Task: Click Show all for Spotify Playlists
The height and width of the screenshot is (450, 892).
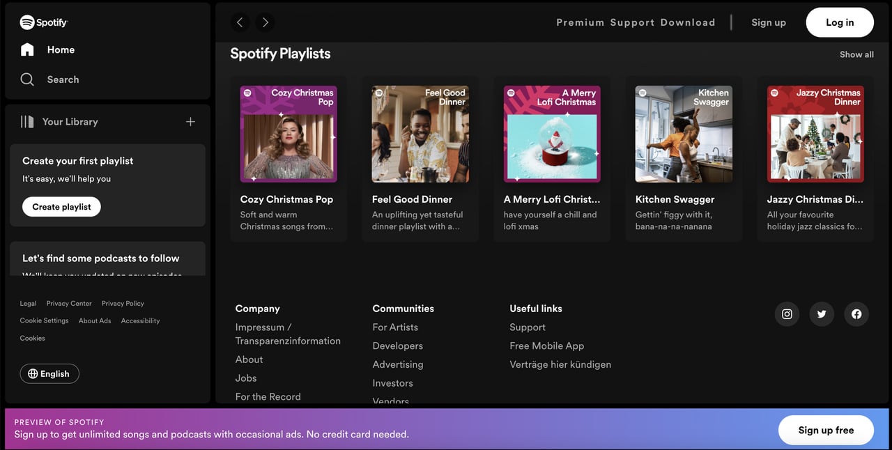Action: [x=856, y=54]
